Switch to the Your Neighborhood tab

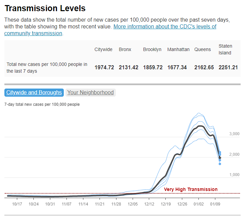pyautogui.click(x=90, y=92)
